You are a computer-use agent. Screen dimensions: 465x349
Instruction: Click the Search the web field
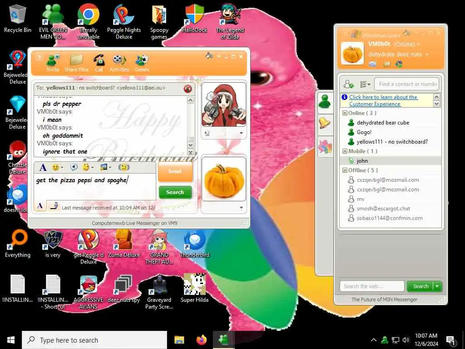(x=372, y=286)
